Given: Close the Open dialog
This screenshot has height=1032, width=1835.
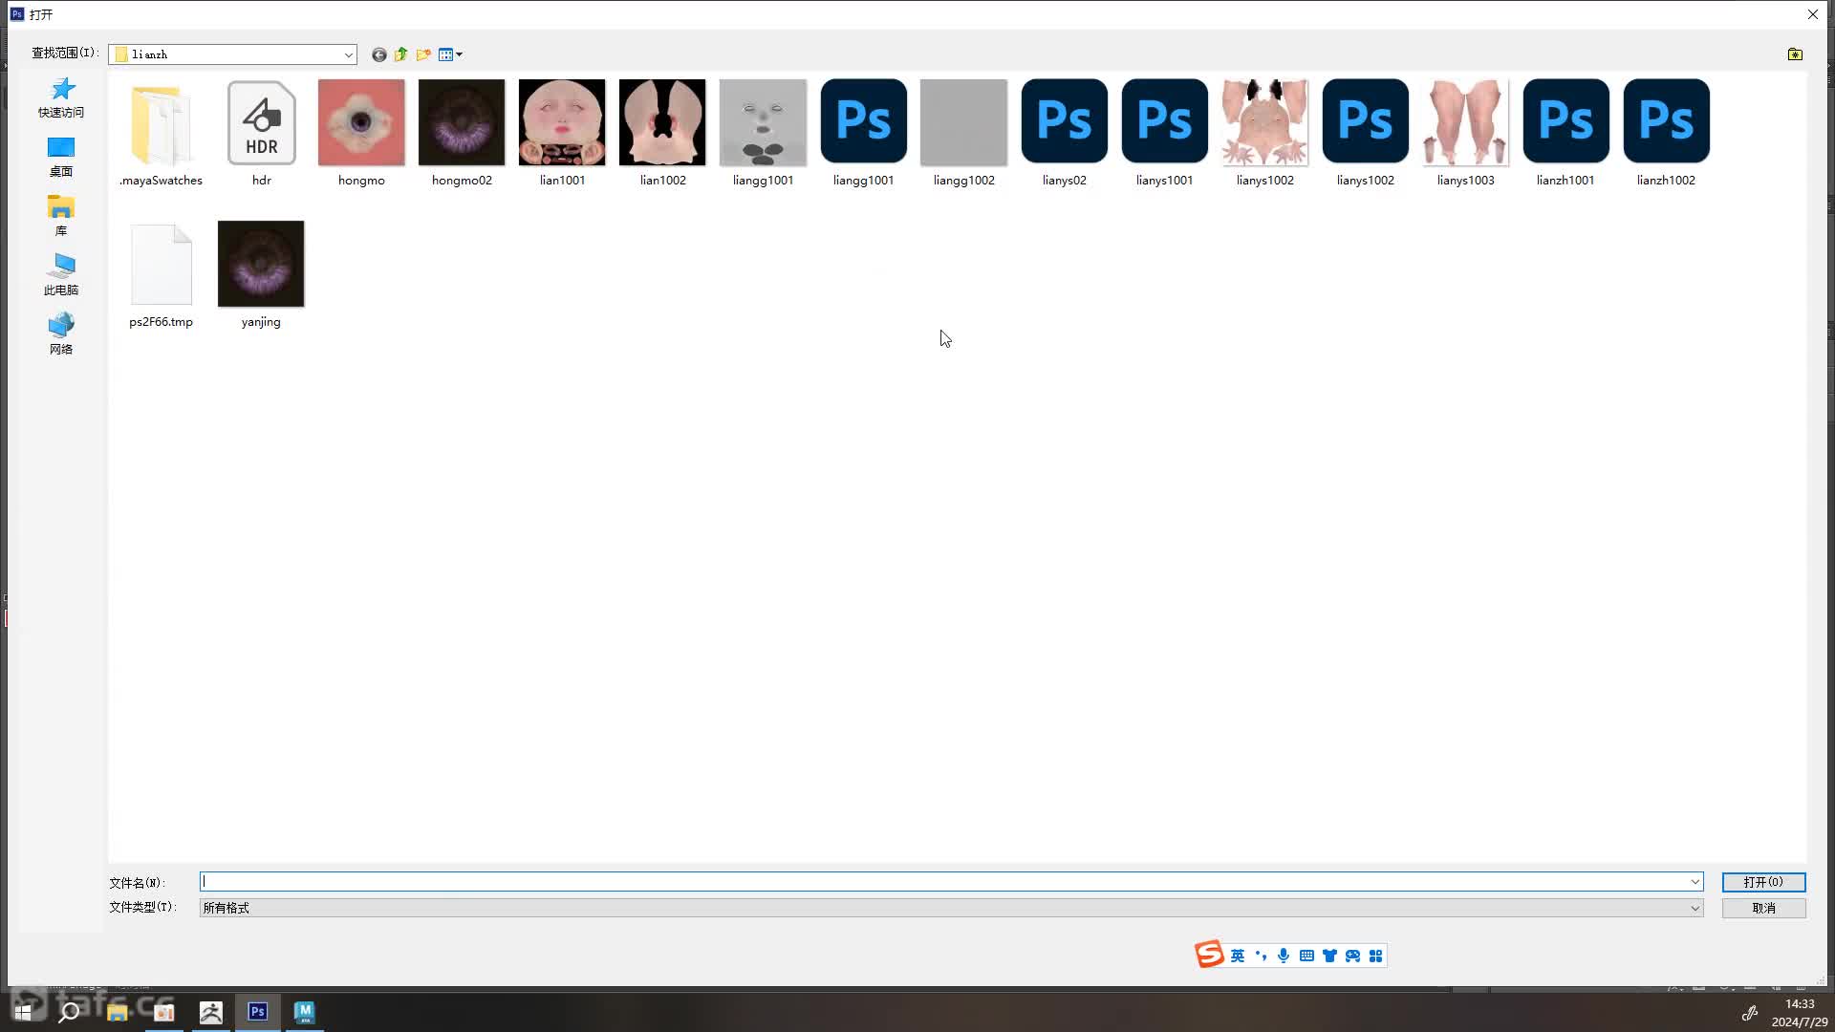Looking at the screenshot, I should click(1812, 14).
